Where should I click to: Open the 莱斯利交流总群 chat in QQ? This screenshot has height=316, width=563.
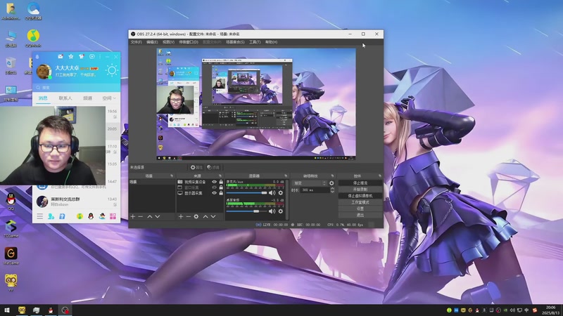pos(76,202)
